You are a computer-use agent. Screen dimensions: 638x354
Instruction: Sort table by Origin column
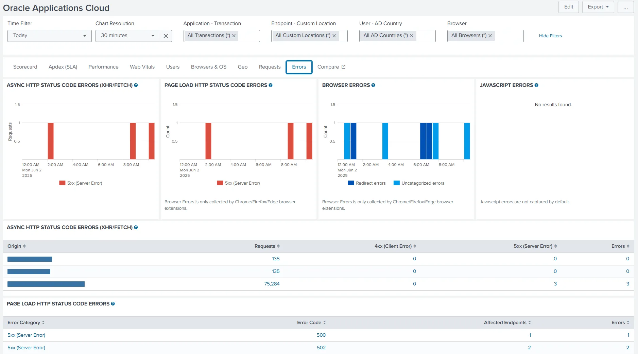[x=17, y=246]
